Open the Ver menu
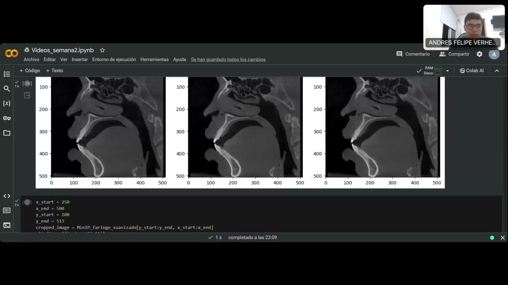The width and height of the screenshot is (508, 285). [63, 59]
